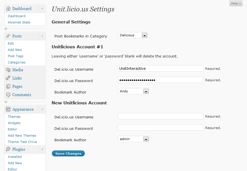Viewport: 247px width, 171px height.
Task: Click the Dashboard house icon
Action: (x=8, y=9)
